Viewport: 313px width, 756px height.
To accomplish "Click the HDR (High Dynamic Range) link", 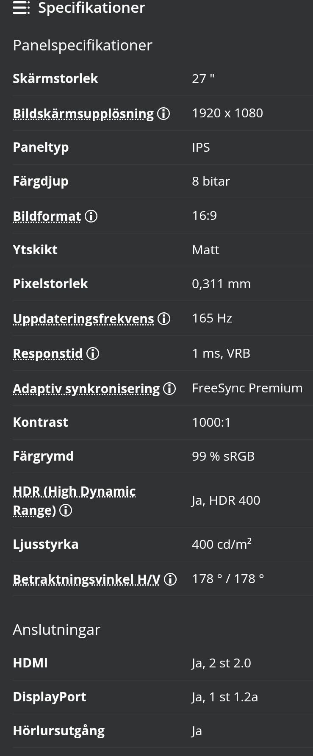I will point(74,492).
